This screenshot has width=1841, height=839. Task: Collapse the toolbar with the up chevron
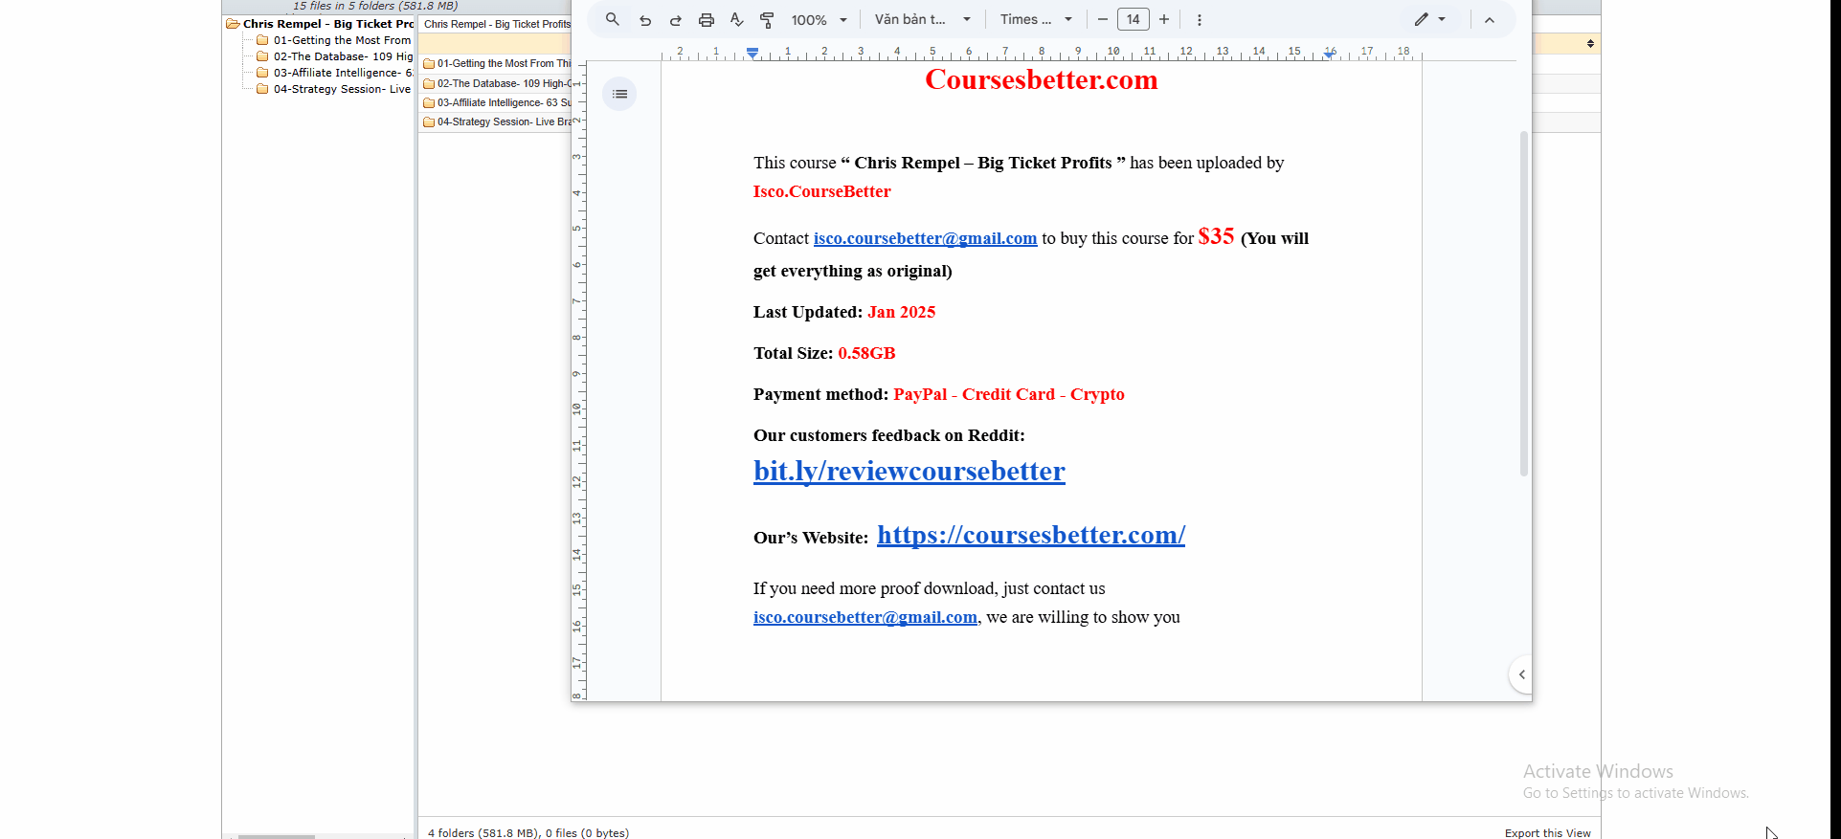[1489, 19]
